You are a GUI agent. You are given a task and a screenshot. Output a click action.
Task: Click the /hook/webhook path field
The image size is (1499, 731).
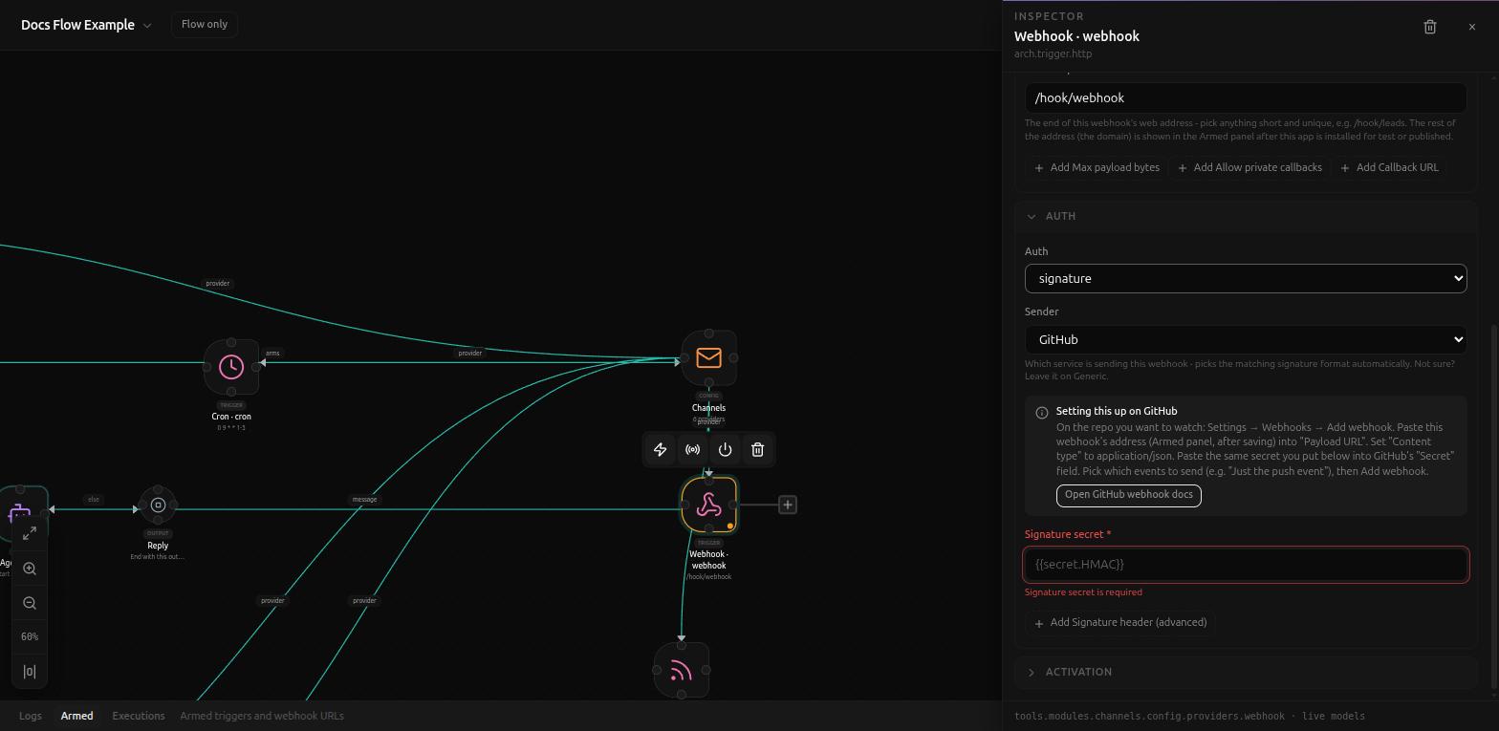point(1246,97)
